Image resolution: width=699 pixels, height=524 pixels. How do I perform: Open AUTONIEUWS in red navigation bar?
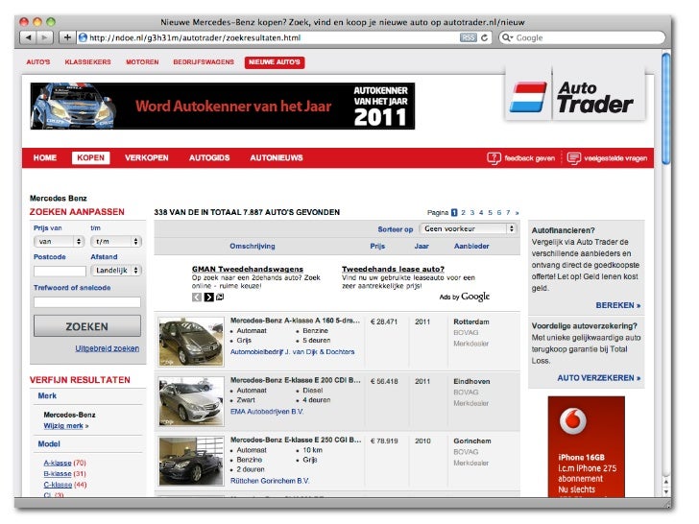point(277,157)
